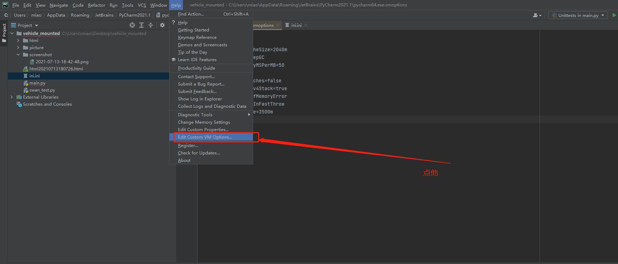Image resolution: width=618 pixels, height=264 pixels.
Task: Click the PyCharm2021.1 breadcrumb
Action: tap(135, 15)
